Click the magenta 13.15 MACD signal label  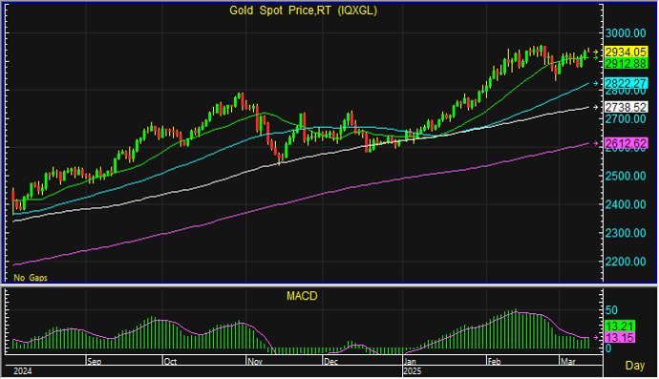click(620, 337)
